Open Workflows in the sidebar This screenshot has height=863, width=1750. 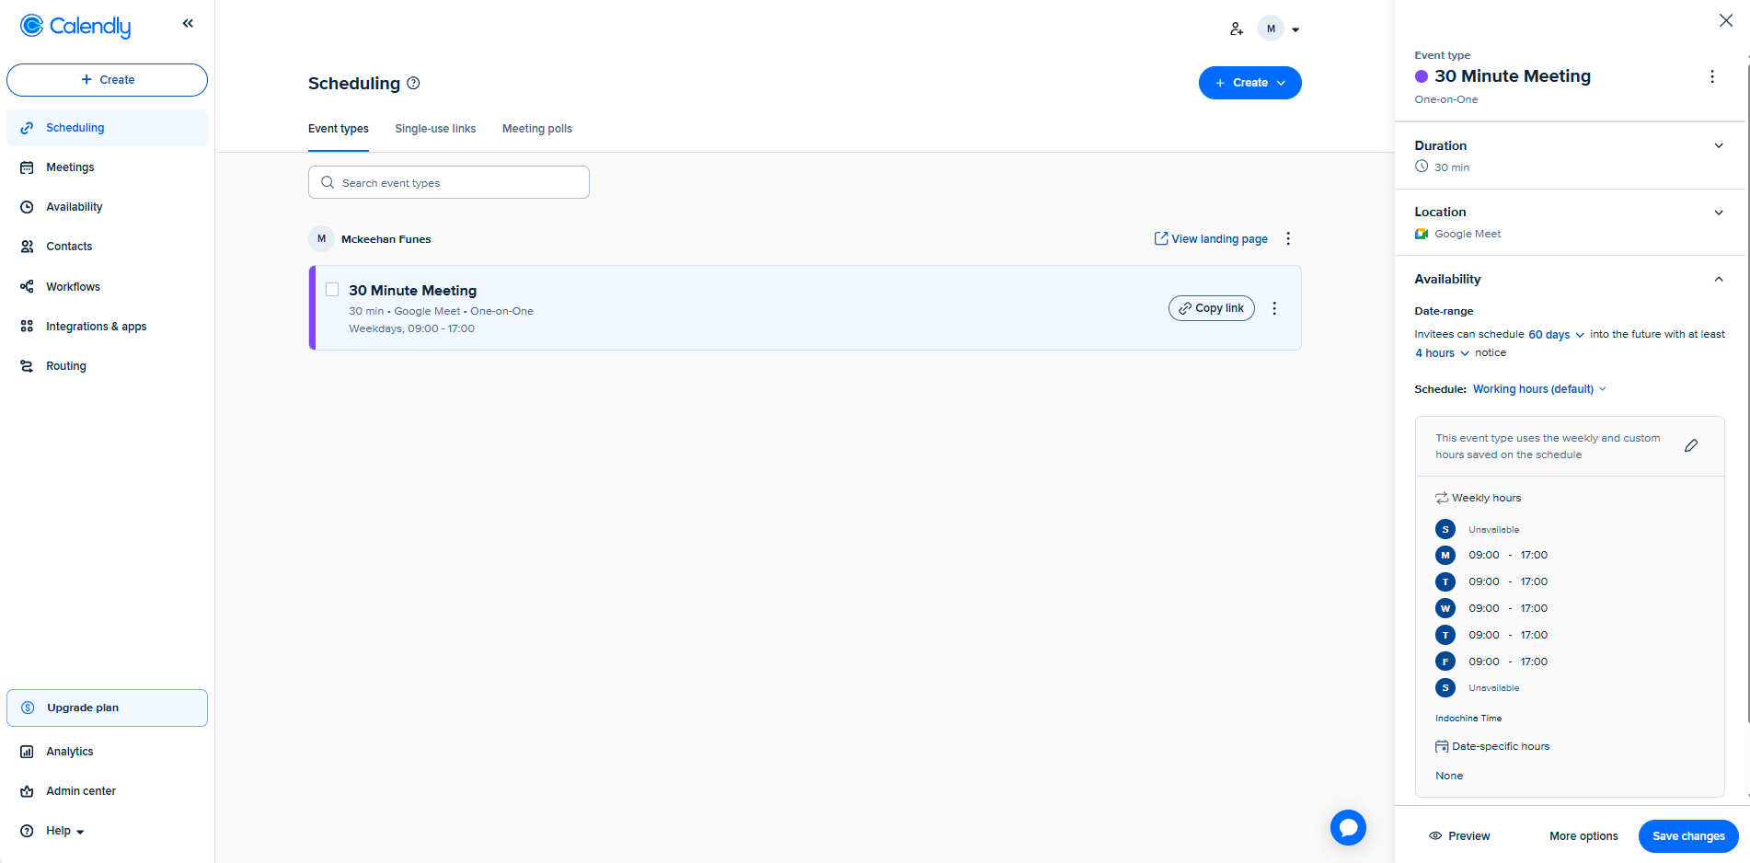click(107, 287)
